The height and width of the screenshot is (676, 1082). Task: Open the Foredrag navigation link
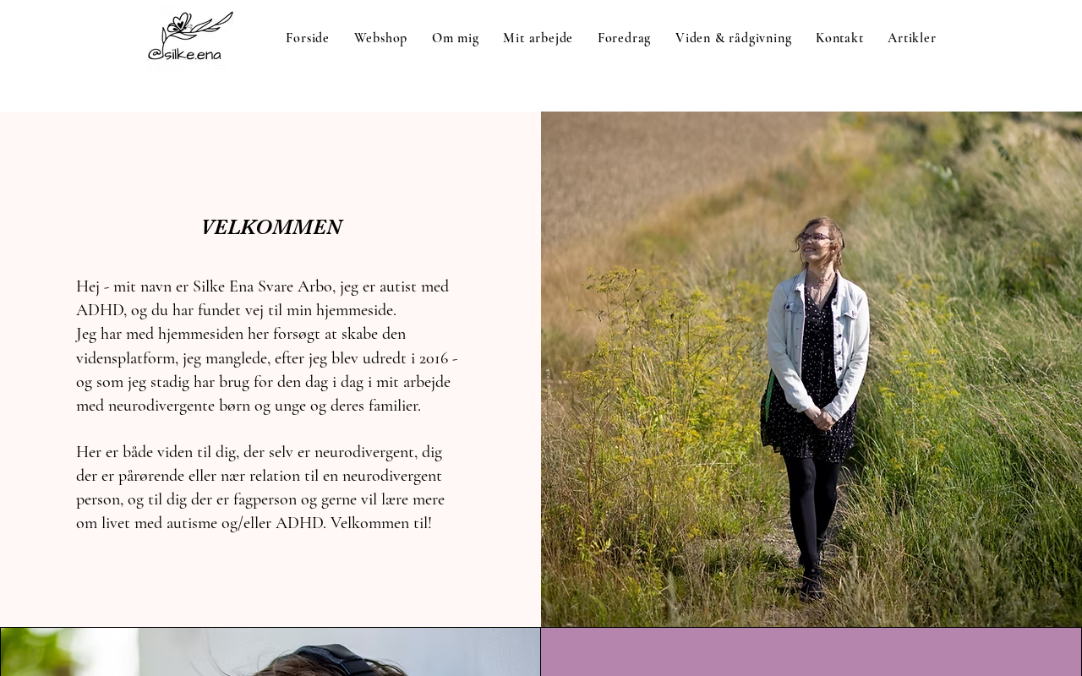click(x=624, y=38)
